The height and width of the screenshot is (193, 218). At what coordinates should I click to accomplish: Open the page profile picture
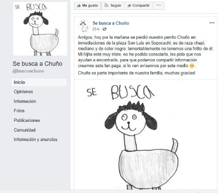point(40,29)
